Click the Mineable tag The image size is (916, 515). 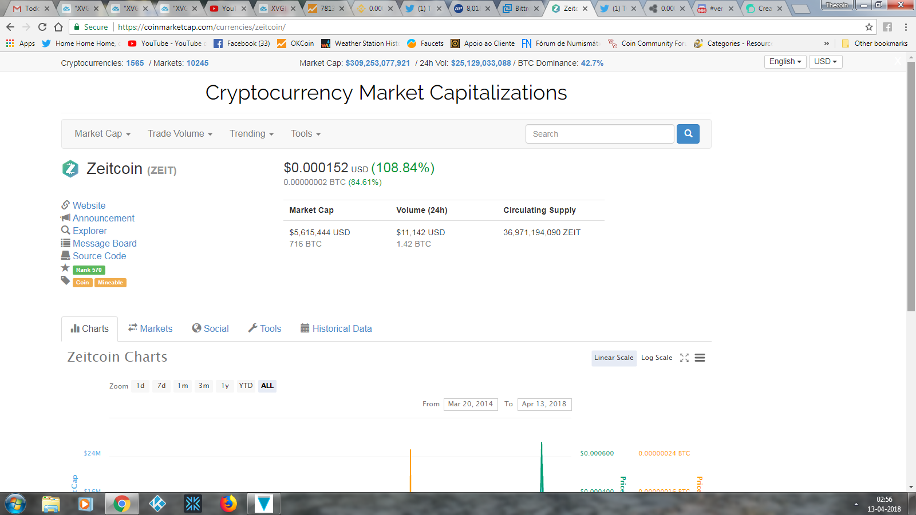pyautogui.click(x=110, y=283)
